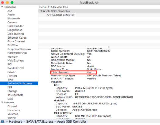Select Audio in the sidebar
160x125 pixels.
pyautogui.click(x=11, y=15)
